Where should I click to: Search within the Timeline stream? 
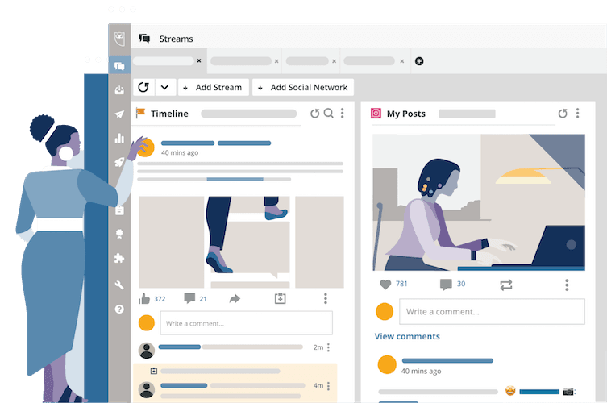pos(329,114)
